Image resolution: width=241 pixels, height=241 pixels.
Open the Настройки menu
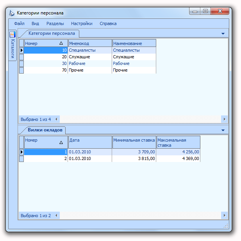(x=82, y=23)
